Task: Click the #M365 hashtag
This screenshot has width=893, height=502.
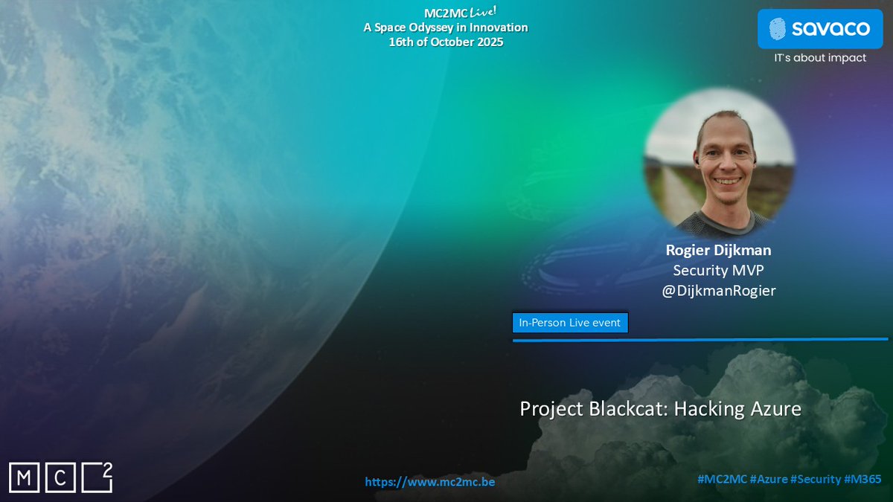Action: pos(863,480)
